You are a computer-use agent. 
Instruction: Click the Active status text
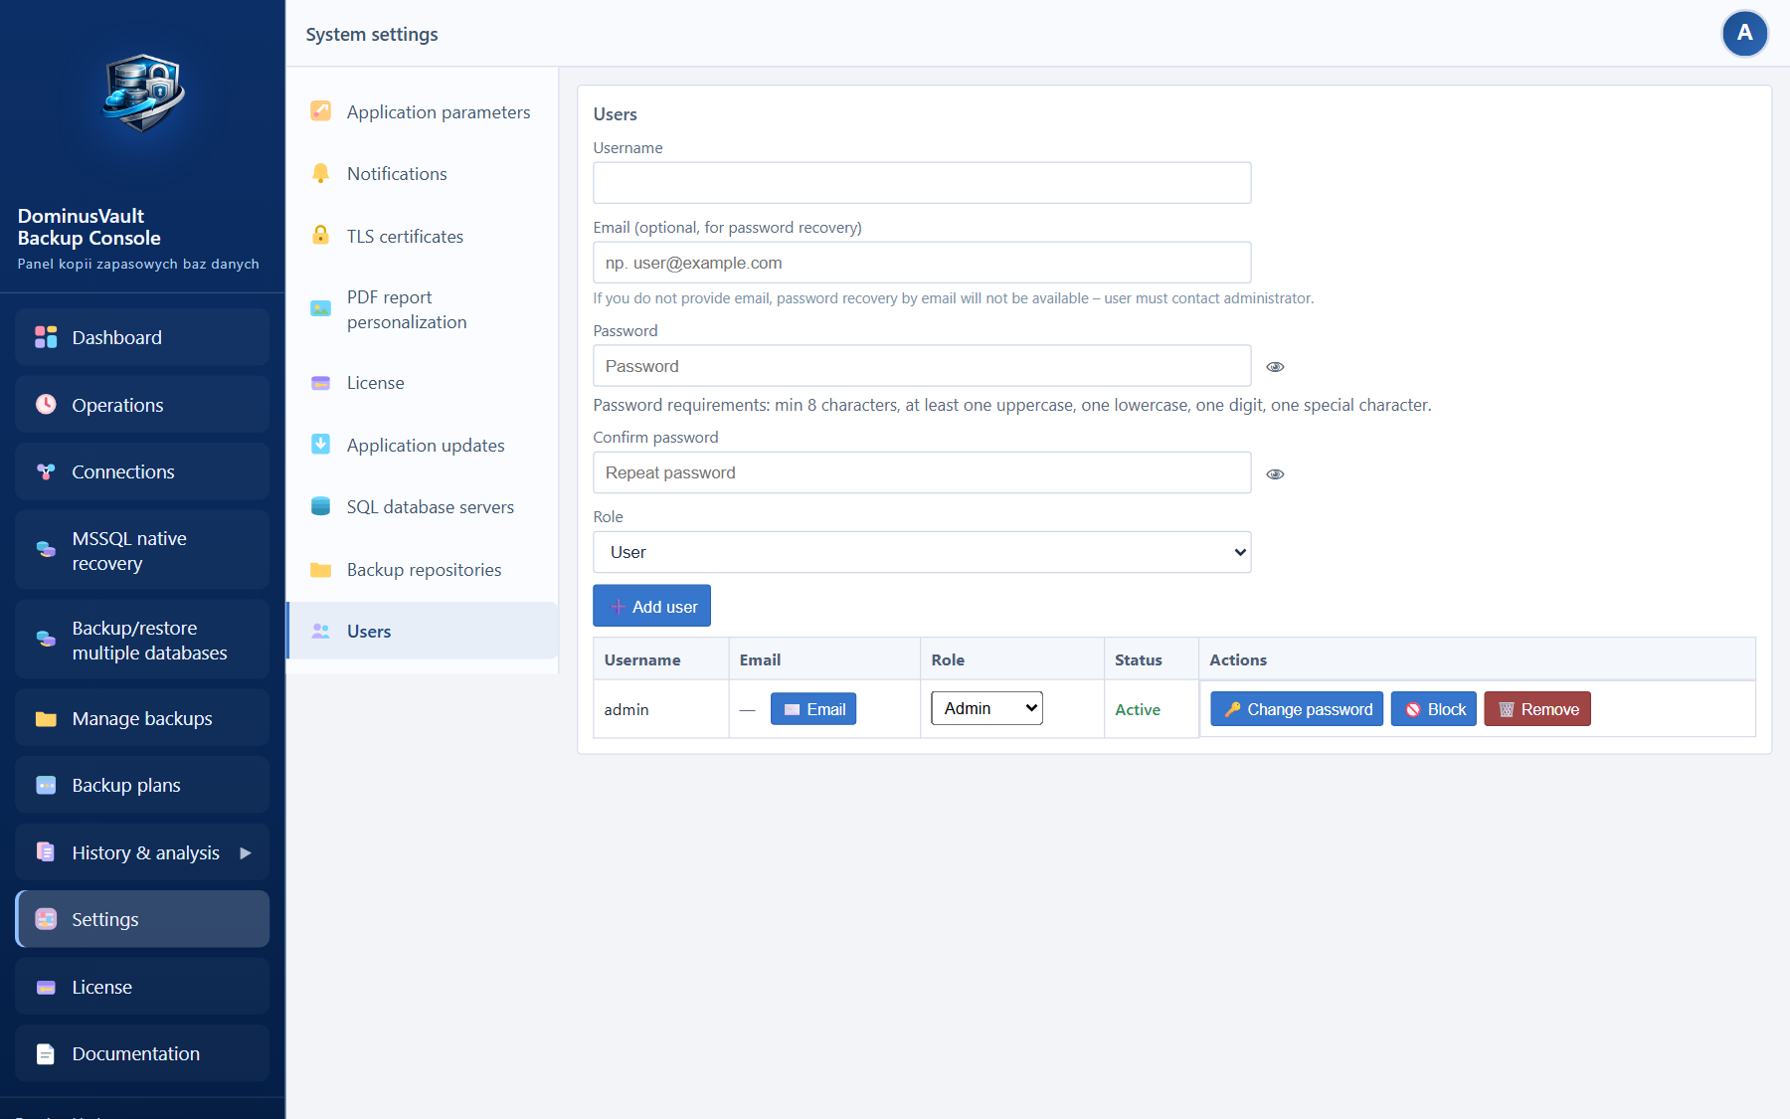[1138, 709]
